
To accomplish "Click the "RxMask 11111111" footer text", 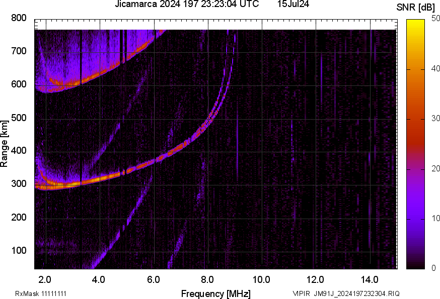I will tap(41, 293).
